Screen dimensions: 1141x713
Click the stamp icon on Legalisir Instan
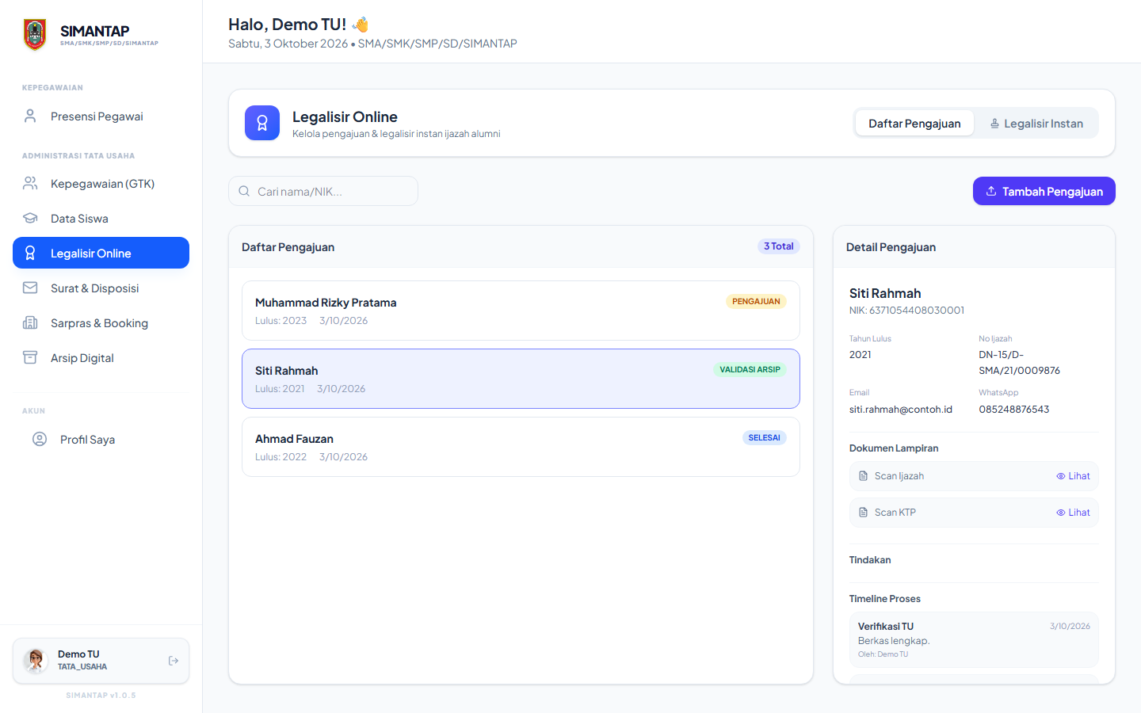994,124
